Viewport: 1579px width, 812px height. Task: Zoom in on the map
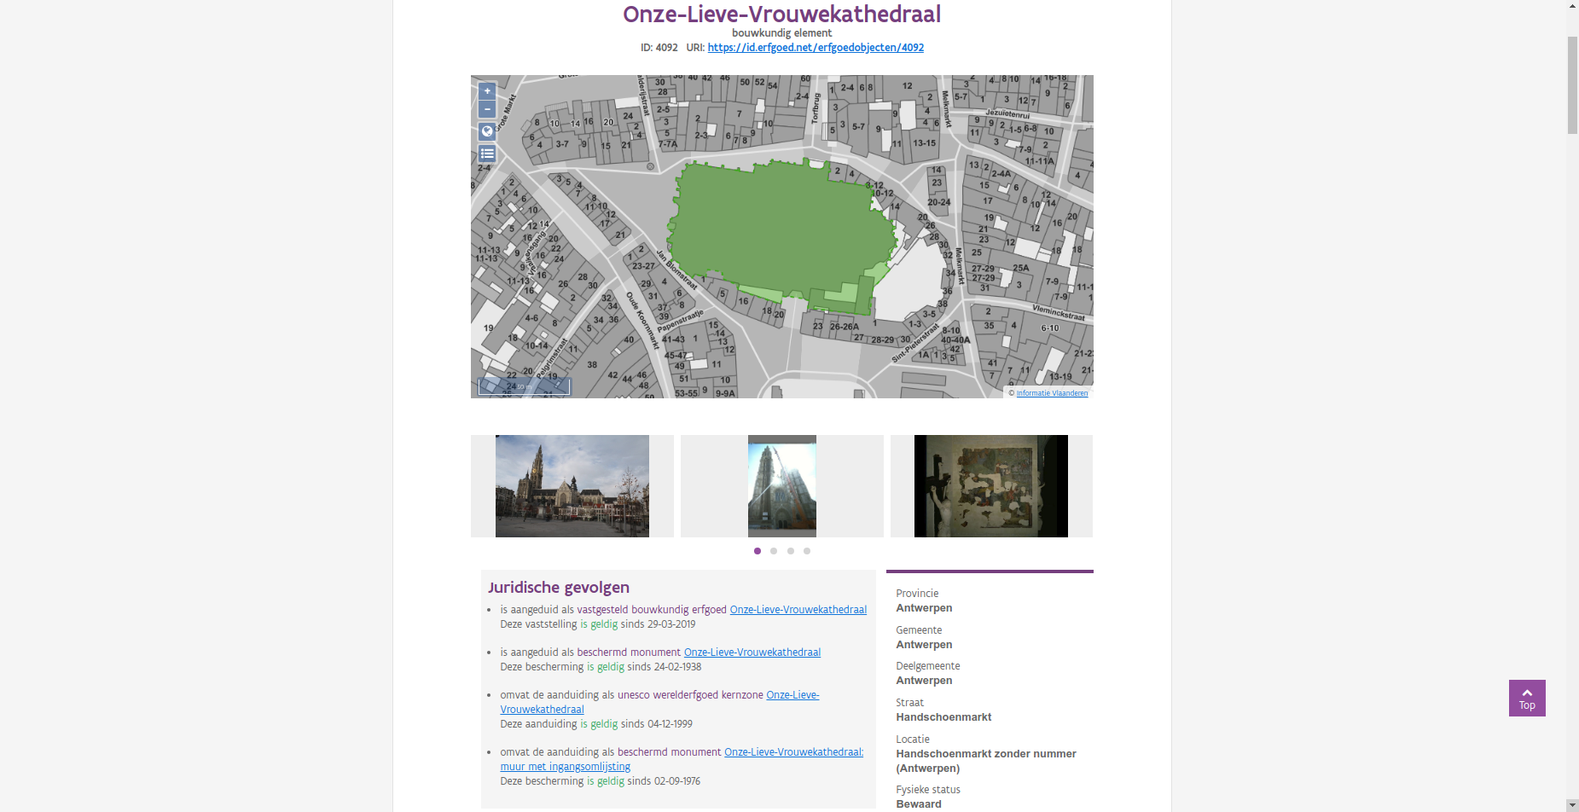[487, 91]
